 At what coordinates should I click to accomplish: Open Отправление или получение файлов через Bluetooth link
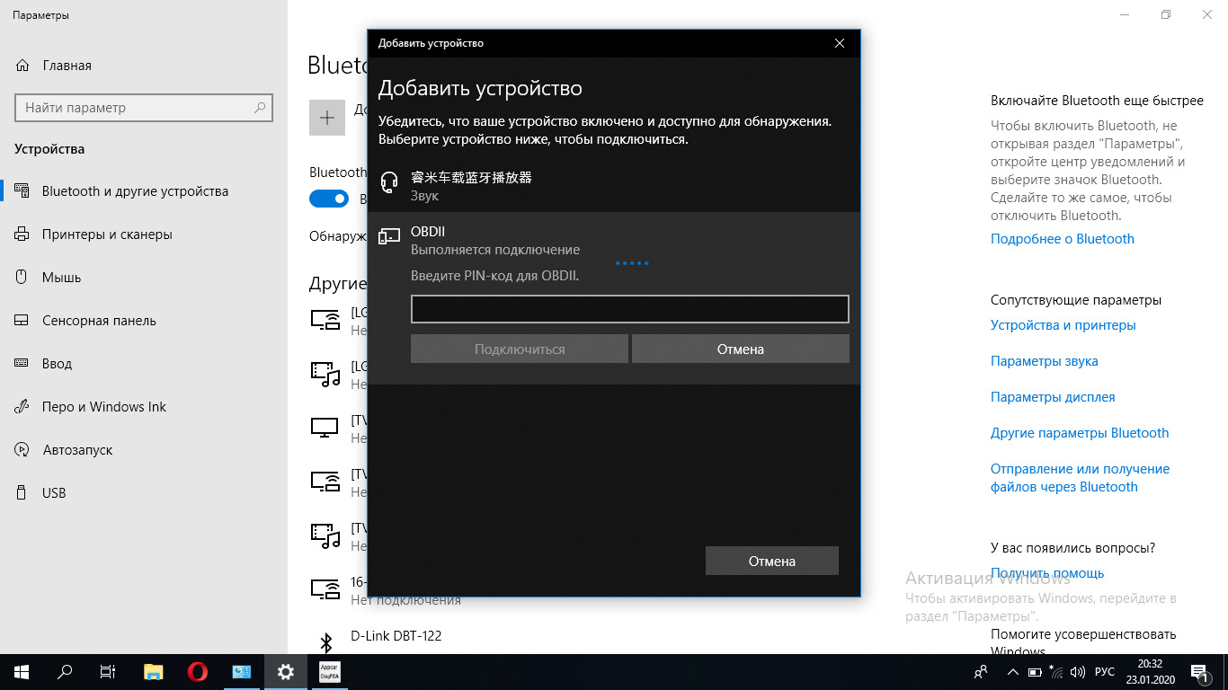point(1081,478)
